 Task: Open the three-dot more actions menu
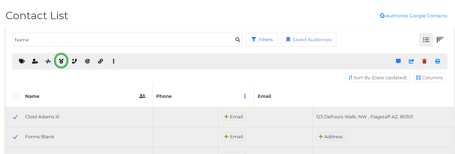pos(113,61)
